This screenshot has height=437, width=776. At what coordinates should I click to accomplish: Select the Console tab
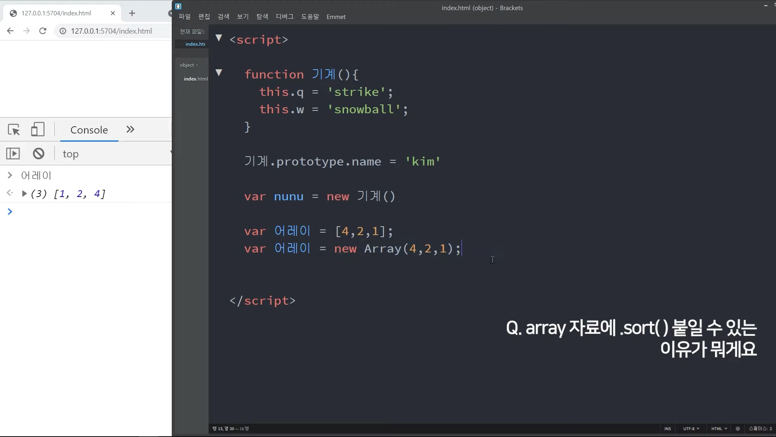(89, 130)
